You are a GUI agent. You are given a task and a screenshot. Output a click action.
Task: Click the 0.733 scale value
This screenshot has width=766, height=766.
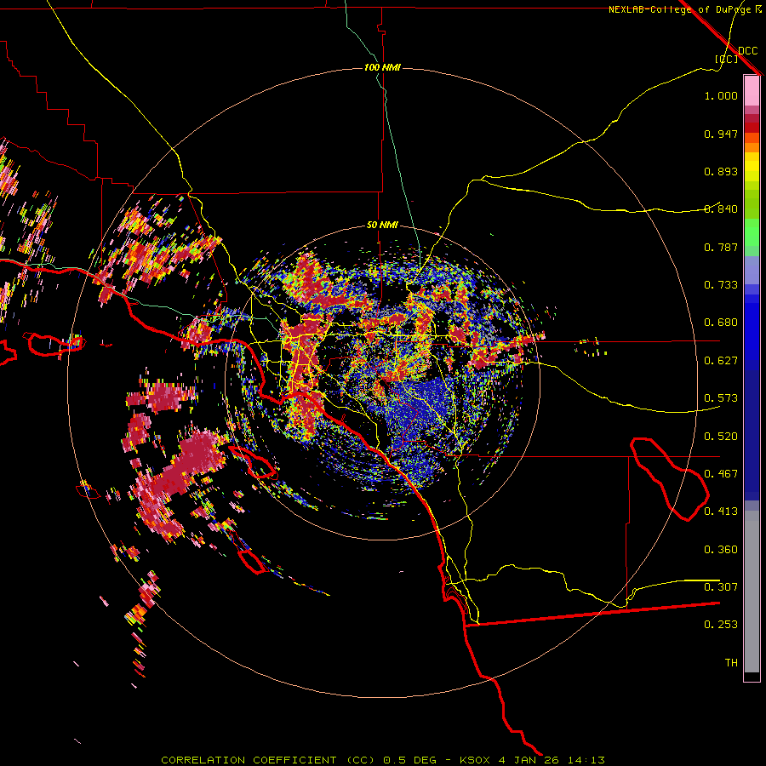click(721, 285)
